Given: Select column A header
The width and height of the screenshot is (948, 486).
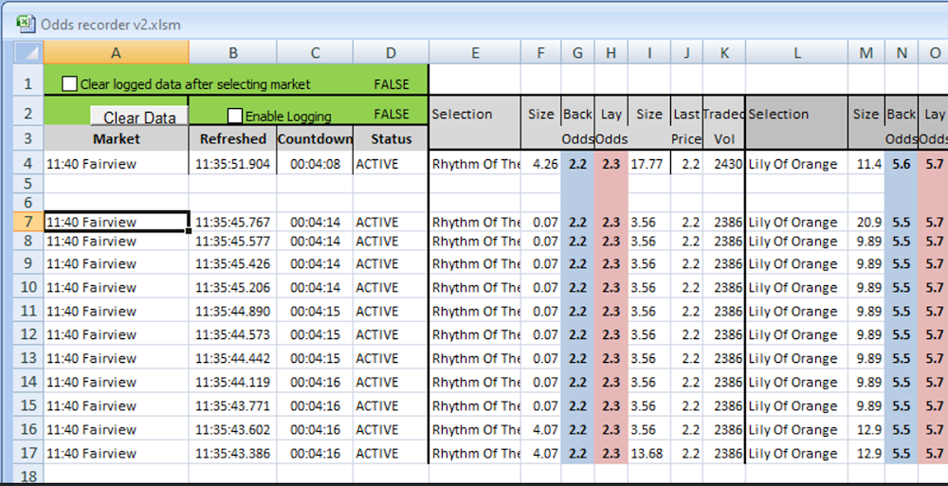Looking at the screenshot, I should pos(116,53).
